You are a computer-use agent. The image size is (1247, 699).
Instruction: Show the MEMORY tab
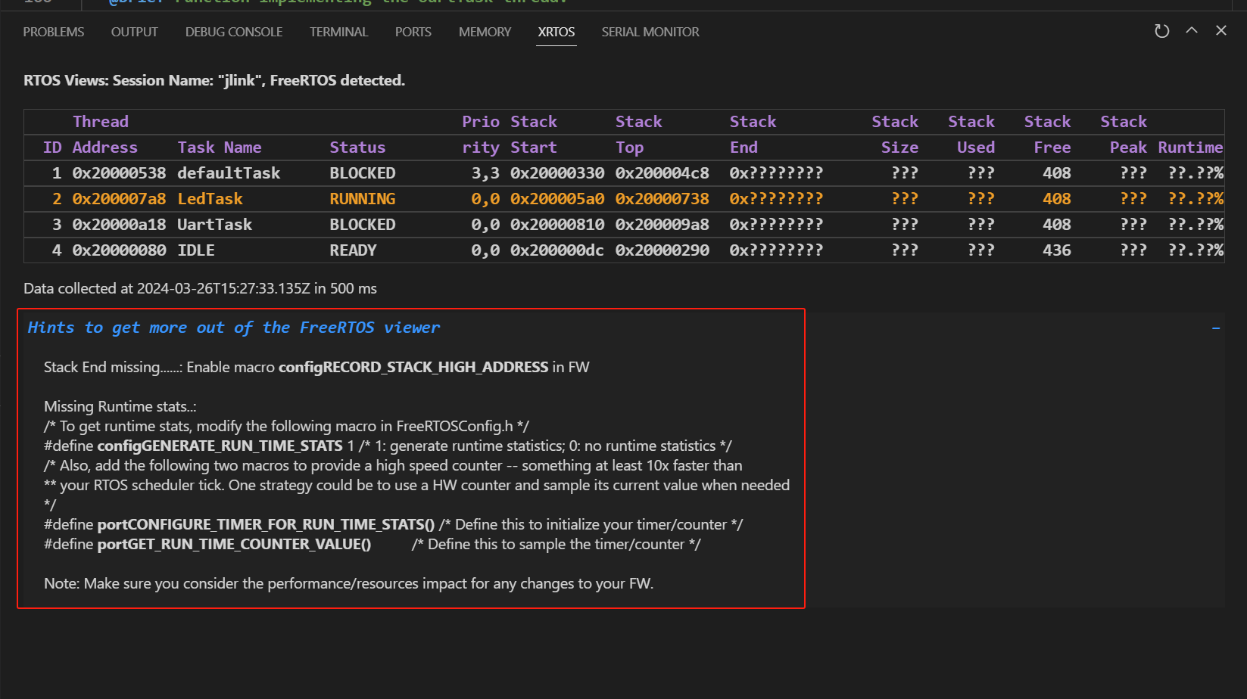(x=485, y=32)
